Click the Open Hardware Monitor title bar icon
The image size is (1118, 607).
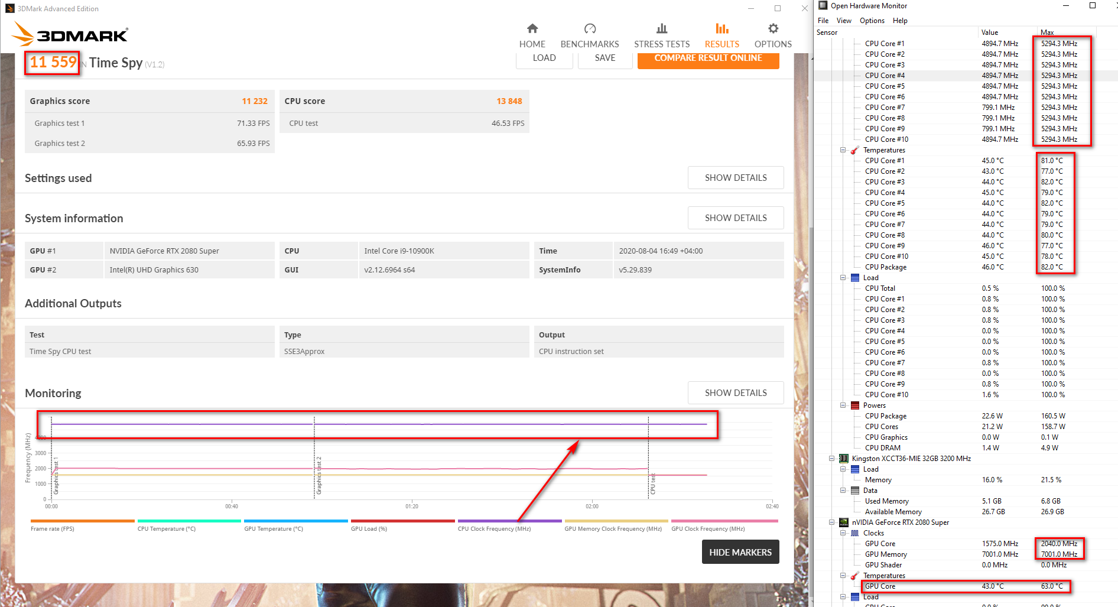click(823, 6)
